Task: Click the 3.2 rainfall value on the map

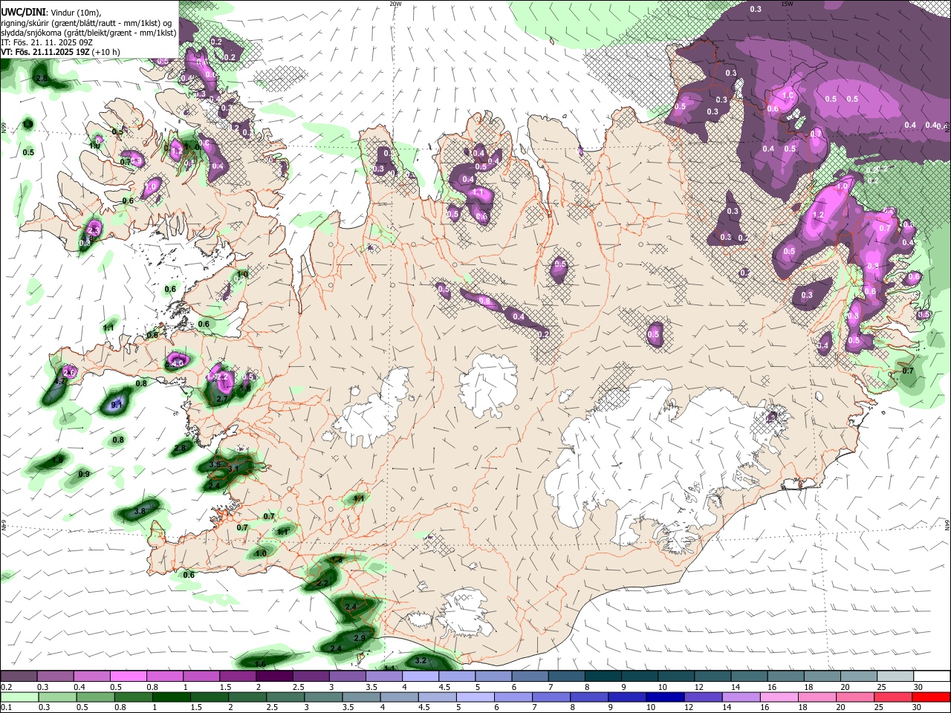Action: click(421, 660)
